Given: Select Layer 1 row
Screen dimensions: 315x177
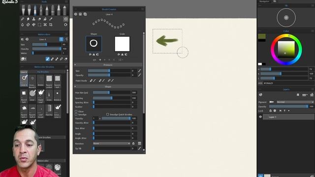Looking at the screenshot, I should 288,117.
